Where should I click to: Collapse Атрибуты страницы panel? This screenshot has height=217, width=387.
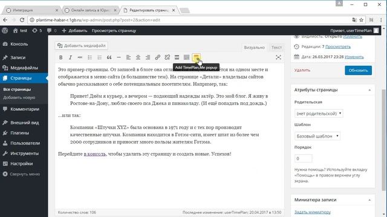(x=369, y=90)
